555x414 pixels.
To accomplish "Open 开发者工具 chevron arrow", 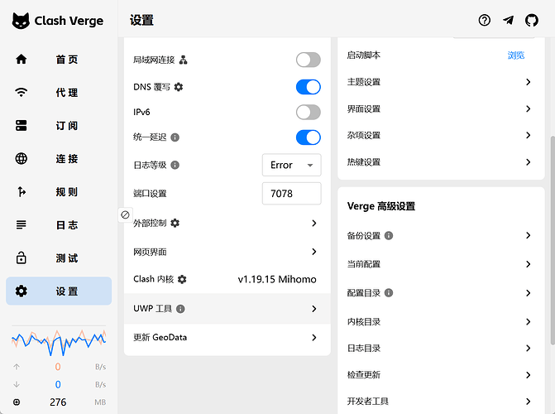I will click(x=528, y=402).
